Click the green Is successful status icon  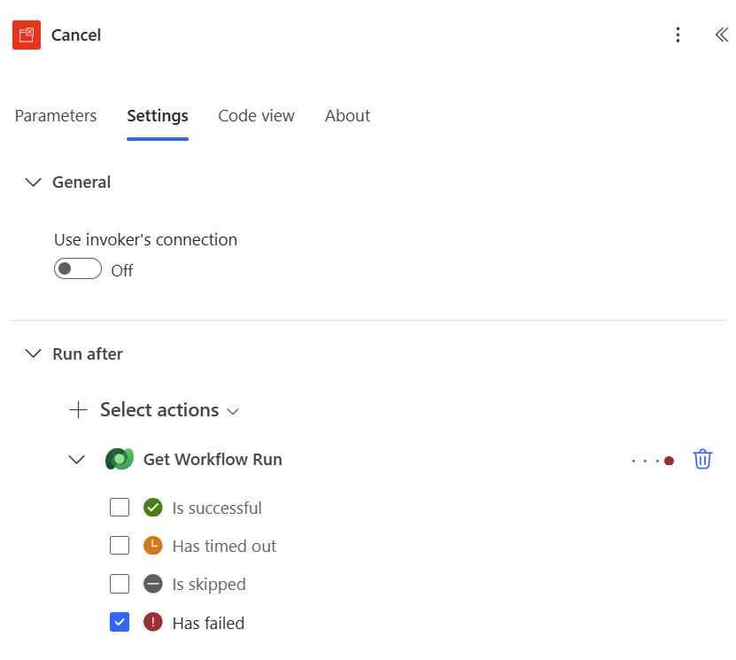pyautogui.click(x=153, y=508)
